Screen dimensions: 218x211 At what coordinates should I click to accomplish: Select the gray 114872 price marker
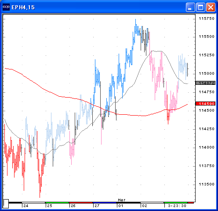tap(206, 83)
